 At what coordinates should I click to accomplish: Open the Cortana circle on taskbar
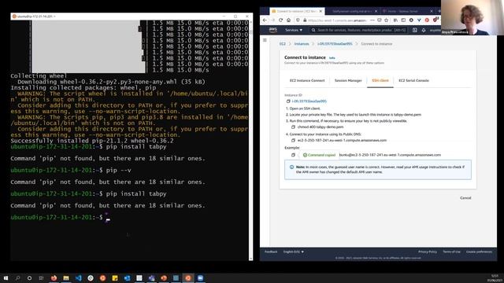[x=29, y=277]
